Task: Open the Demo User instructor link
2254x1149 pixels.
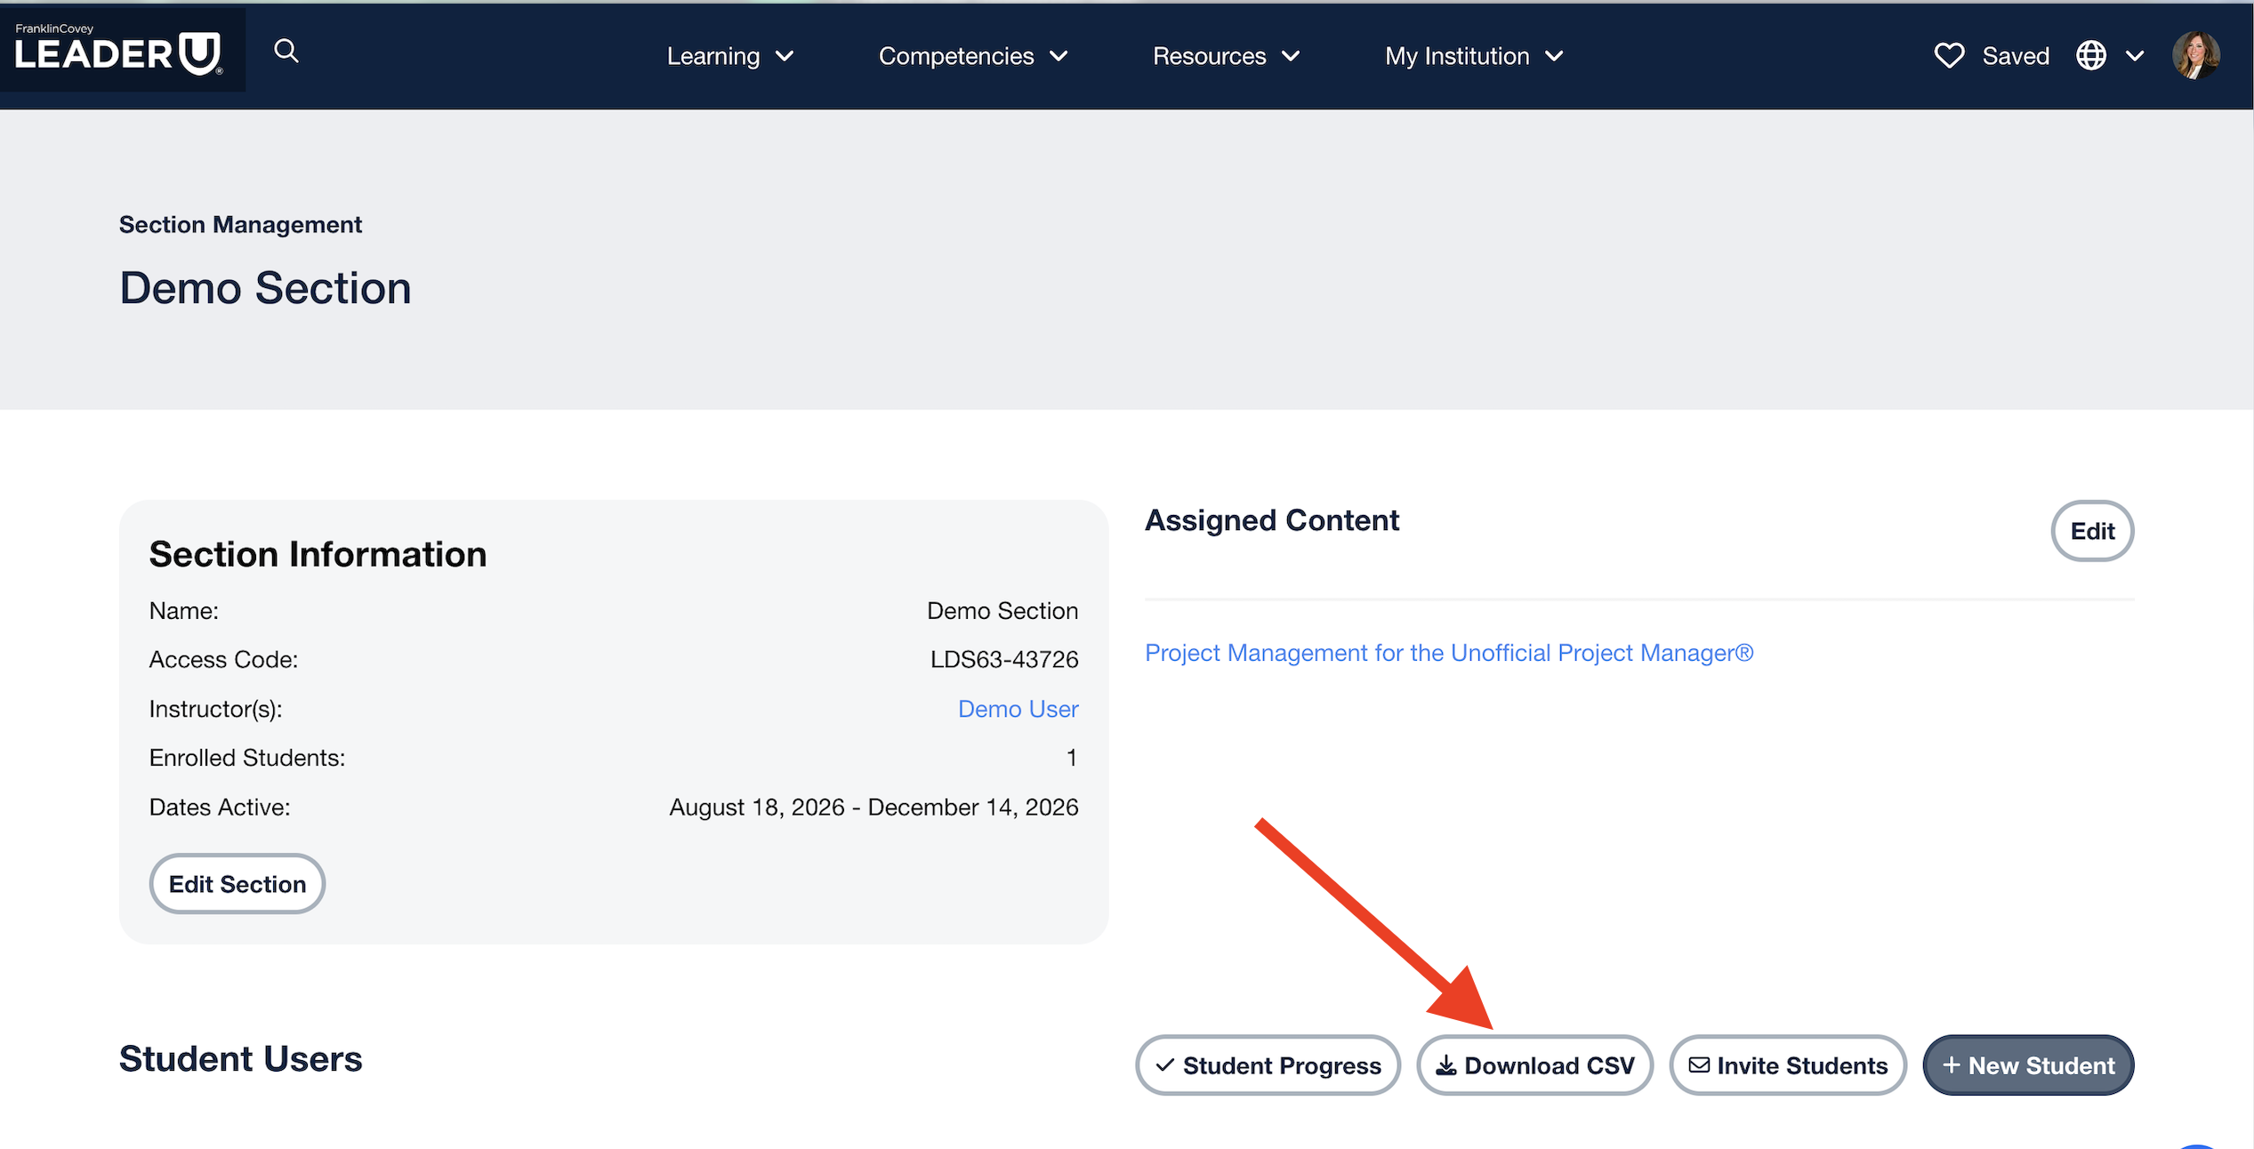Action: (1018, 709)
